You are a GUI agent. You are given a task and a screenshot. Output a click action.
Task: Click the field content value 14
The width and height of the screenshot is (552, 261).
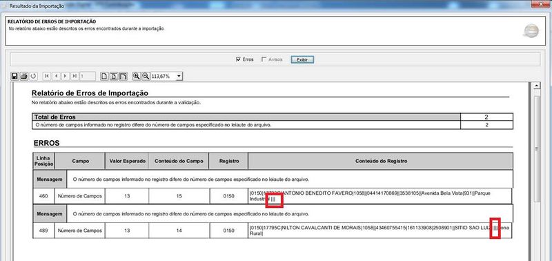pyautogui.click(x=179, y=231)
